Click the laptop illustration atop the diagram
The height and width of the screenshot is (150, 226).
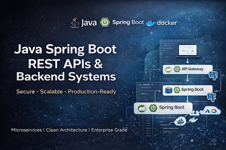(187, 51)
